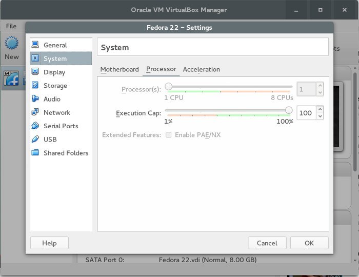Click the Serial Ports connector icon
Screen dimensions: 359x277
pos(35,126)
